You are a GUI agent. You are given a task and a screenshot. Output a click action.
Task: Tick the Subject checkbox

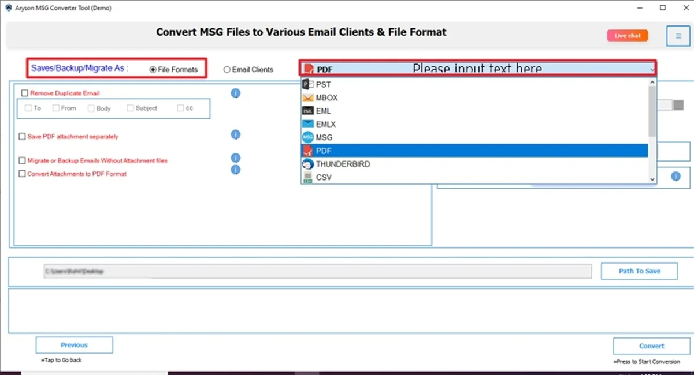(131, 108)
